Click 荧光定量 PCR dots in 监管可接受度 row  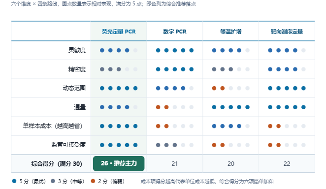[x=119, y=145]
